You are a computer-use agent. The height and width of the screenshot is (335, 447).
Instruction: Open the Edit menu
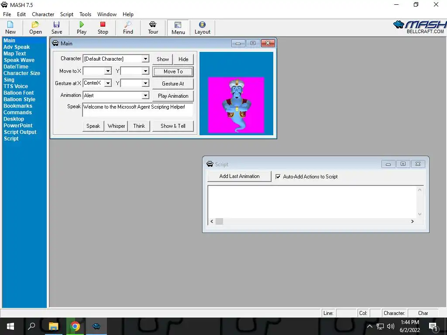point(21,14)
